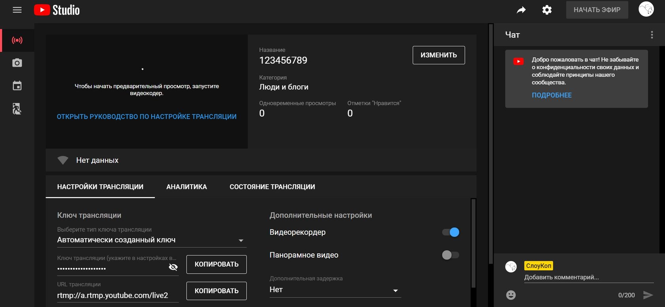This screenshot has width=665, height=307.
Task: Open the hamburger navigation menu
Action: pyautogui.click(x=17, y=10)
